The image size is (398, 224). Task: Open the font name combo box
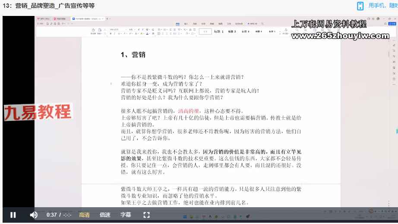point(119,30)
